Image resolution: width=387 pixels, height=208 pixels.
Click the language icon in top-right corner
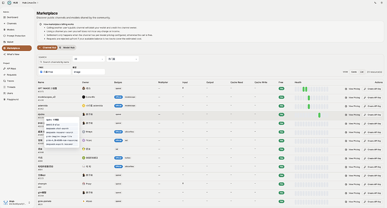click(375, 3)
